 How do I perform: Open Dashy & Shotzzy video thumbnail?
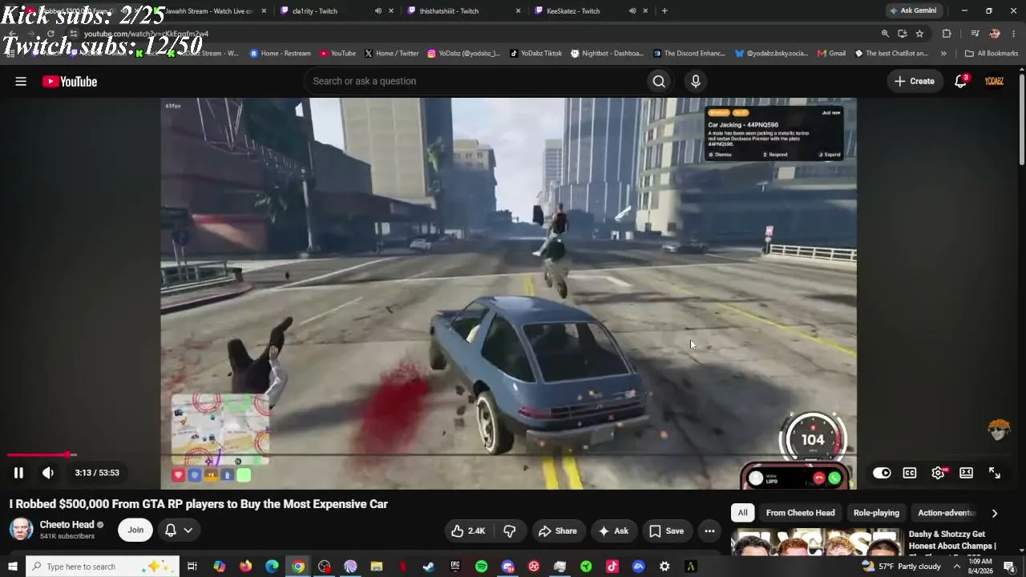tap(816, 543)
